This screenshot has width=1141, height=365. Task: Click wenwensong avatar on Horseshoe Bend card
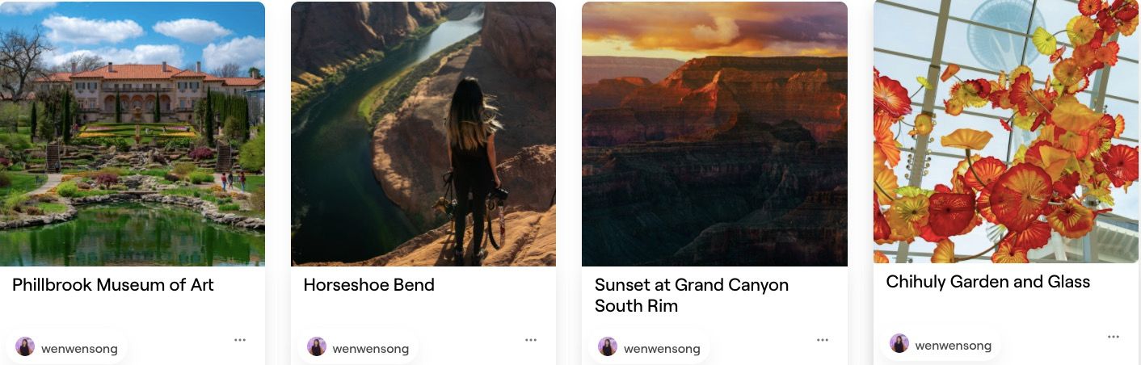click(x=317, y=347)
